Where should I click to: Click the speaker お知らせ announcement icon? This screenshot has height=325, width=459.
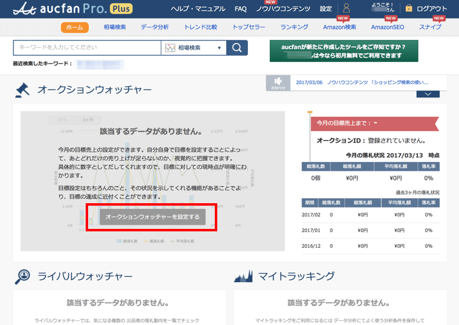[278, 83]
